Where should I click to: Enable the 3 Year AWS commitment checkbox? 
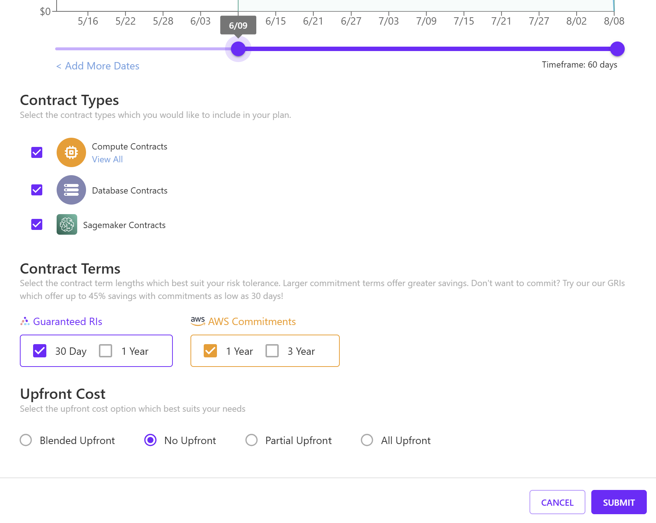coord(272,351)
